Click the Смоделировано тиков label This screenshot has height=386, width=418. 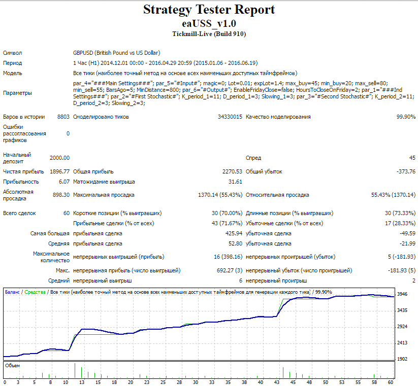101,117
